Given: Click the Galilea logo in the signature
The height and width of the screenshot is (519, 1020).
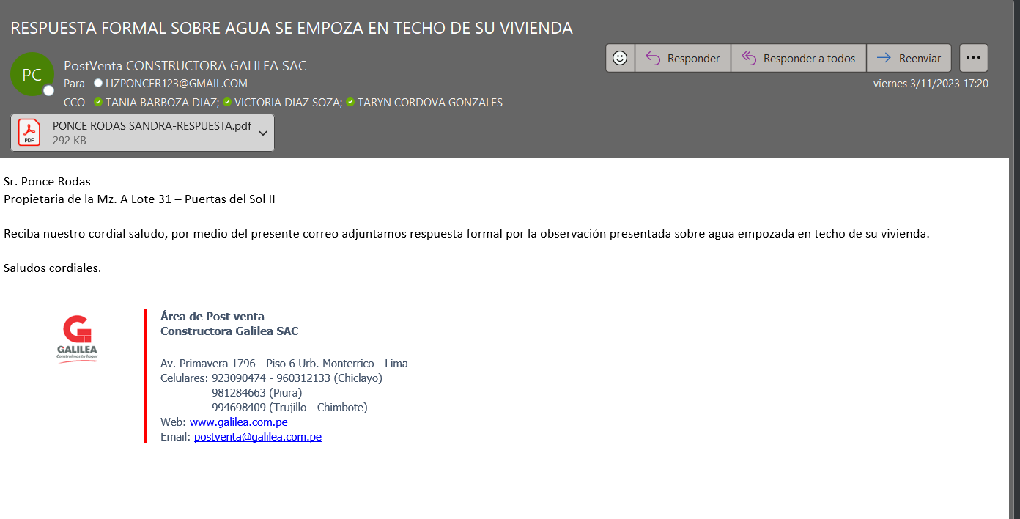Looking at the screenshot, I should [77, 339].
